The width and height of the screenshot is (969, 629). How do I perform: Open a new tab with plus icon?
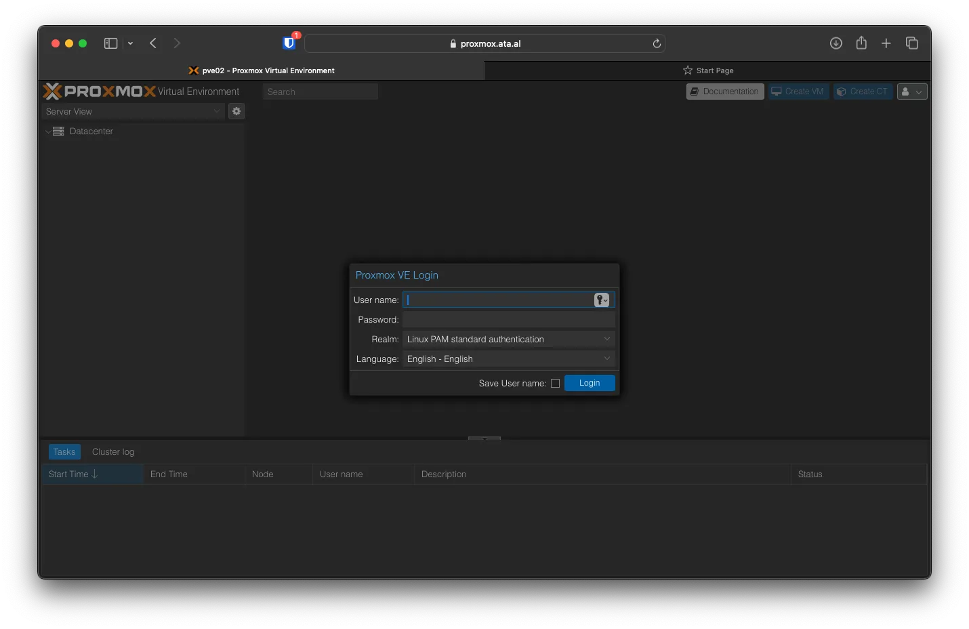886,43
